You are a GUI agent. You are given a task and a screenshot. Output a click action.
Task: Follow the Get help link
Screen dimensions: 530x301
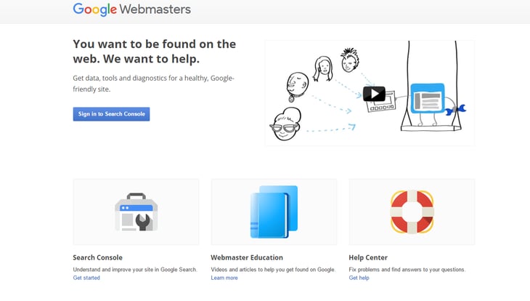(x=359, y=278)
